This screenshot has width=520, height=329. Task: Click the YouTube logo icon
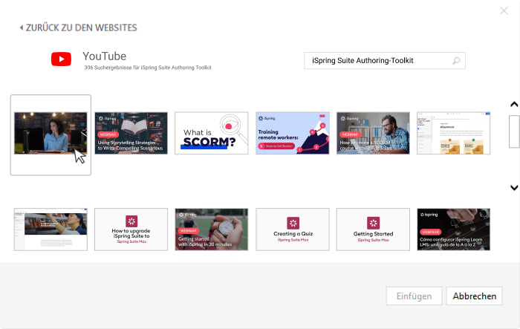coord(61,59)
